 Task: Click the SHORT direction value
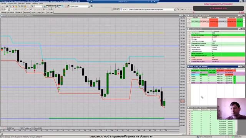pos(214,37)
